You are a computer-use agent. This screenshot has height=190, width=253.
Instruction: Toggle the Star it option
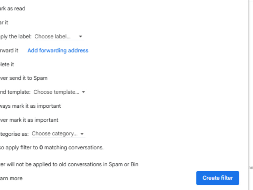(4, 23)
